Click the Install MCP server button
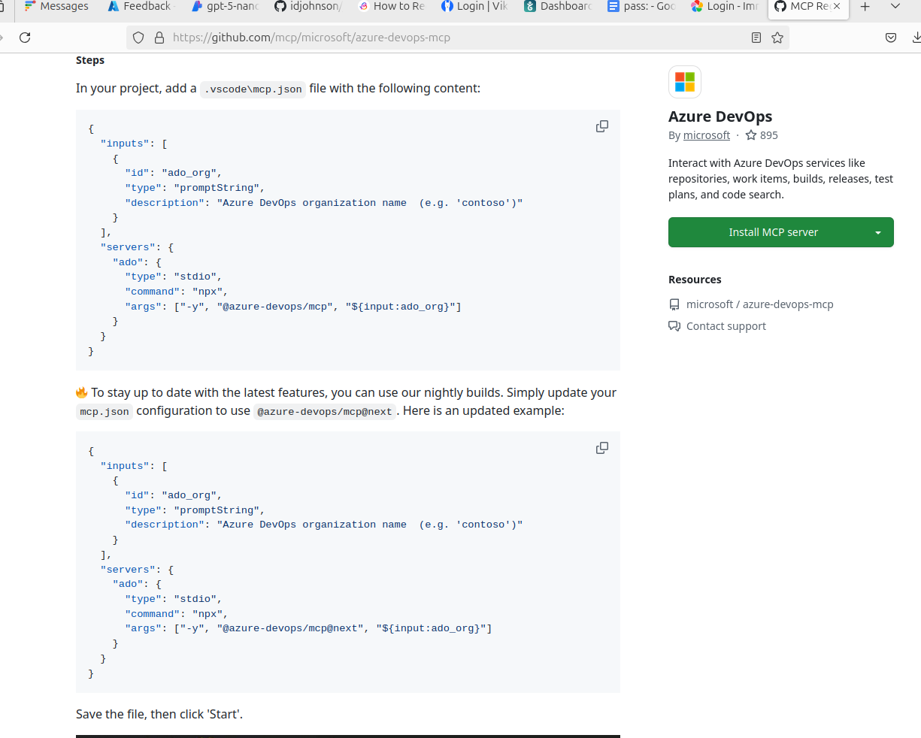 [x=772, y=232]
